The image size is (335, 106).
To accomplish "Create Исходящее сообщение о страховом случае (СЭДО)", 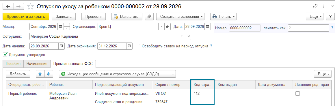I will tap(111, 74).
